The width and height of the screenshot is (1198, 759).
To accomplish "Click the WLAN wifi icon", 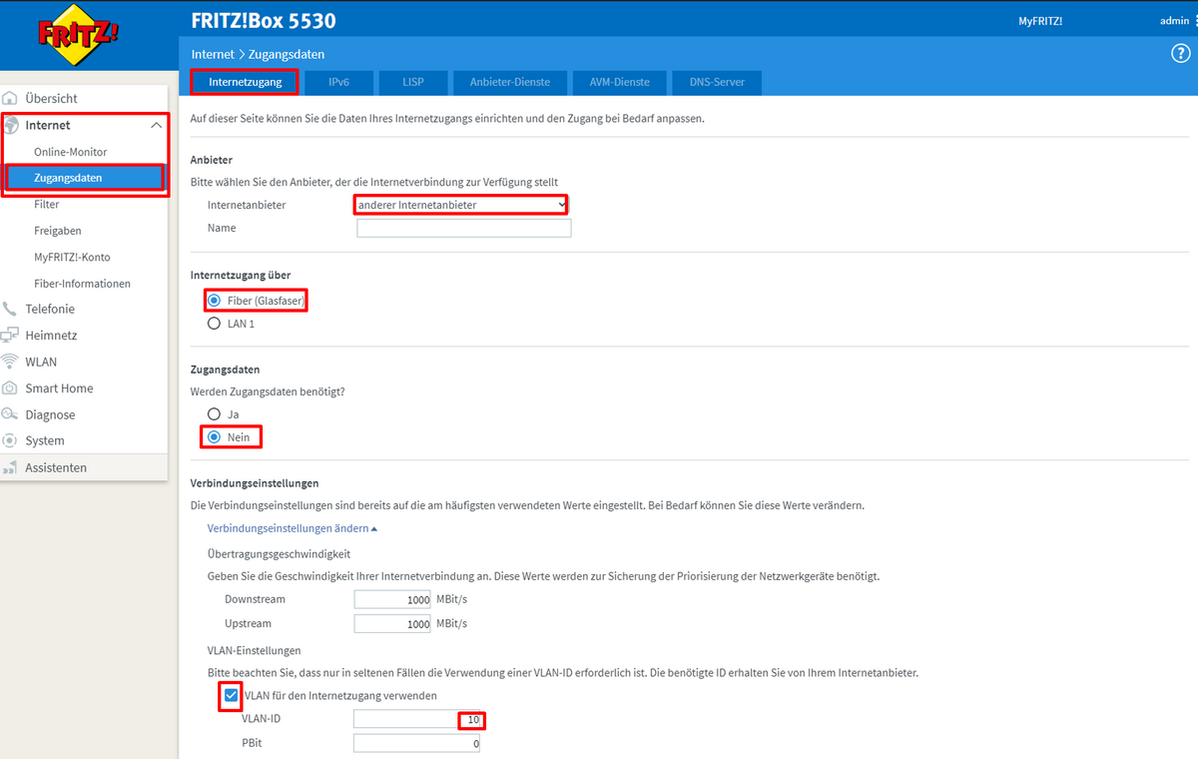I will [x=10, y=362].
